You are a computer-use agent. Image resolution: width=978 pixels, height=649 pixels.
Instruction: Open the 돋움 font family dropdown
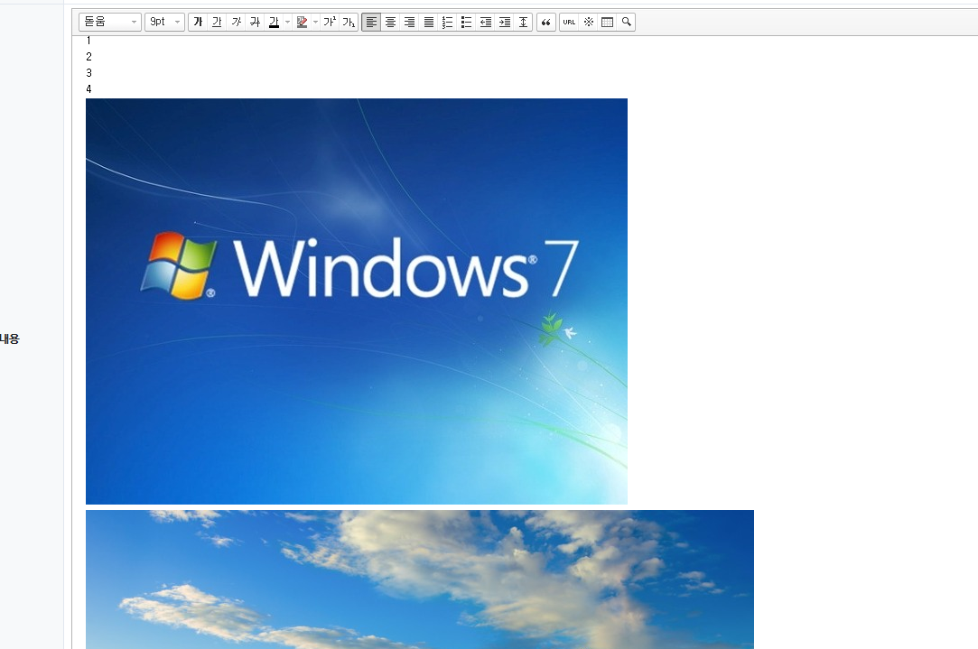coord(110,22)
